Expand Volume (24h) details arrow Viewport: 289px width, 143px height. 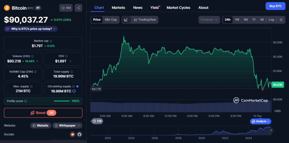[38, 61]
